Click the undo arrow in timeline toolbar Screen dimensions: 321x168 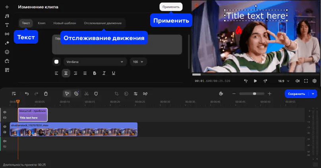(27, 94)
